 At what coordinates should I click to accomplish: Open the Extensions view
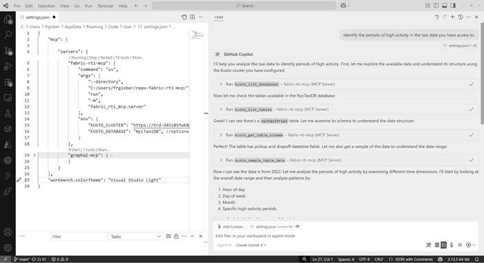pos(8,82)
